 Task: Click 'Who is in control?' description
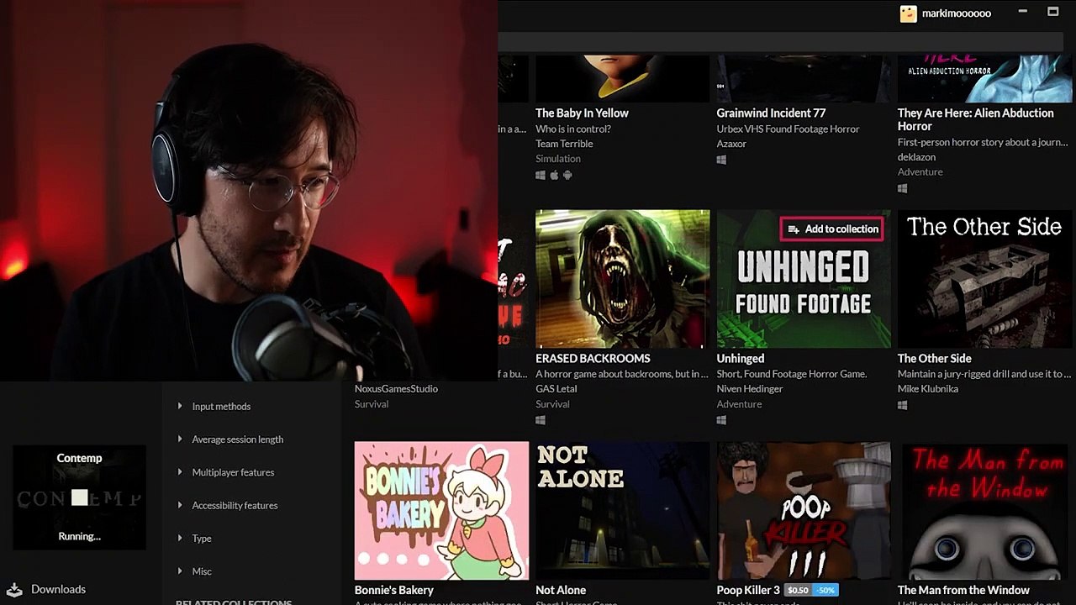tap(573, 129)
